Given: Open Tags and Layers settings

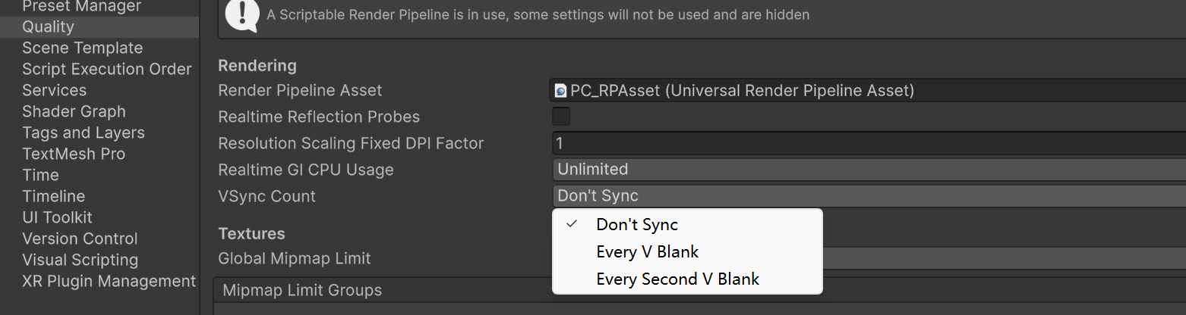Looking at the screenshot, I should [x=83, y=133].
